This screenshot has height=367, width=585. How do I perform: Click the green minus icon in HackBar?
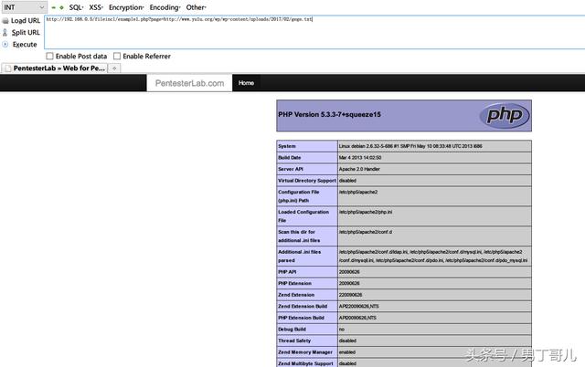click(53, 7)
